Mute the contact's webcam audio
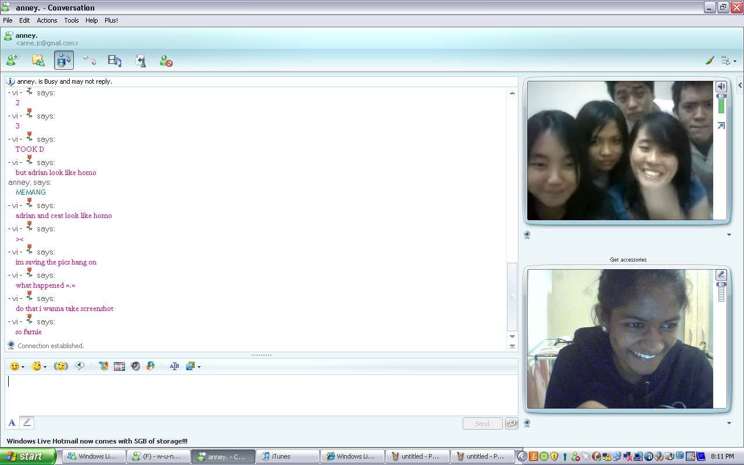Image resolution: width=744 pixels, height=465 pixels. (721, 87)
